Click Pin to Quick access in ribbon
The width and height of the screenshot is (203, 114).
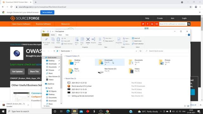(x=46, y=41)
